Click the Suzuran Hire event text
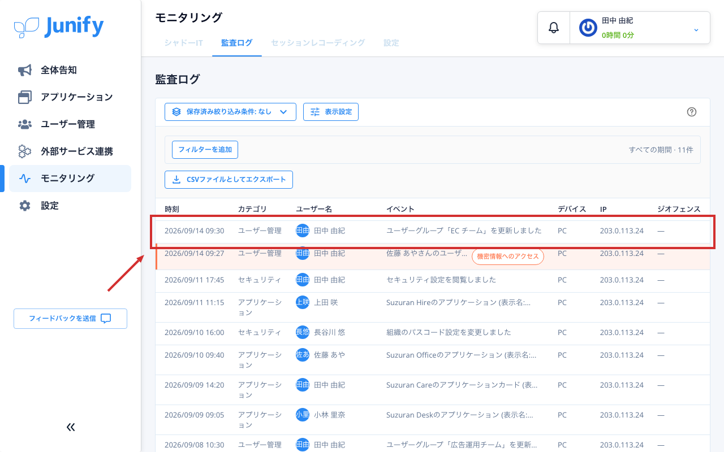Image resolution: width=724 pixels, height=452 pixels. point(459,302)
